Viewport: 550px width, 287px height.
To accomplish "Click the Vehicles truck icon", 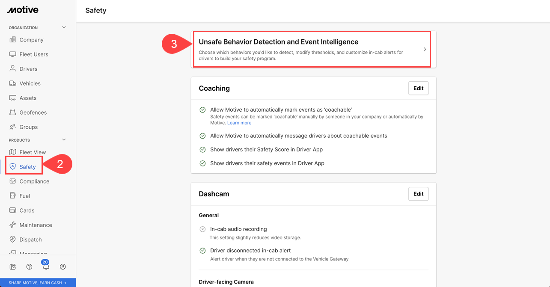I will 12,83.
